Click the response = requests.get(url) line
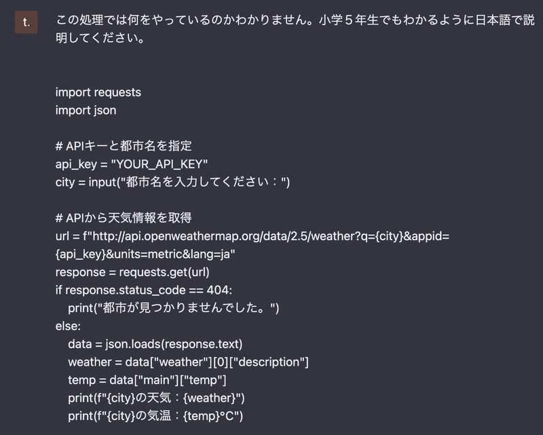The width and height of the screenshot is (543, 435). [x=132, y=272]
